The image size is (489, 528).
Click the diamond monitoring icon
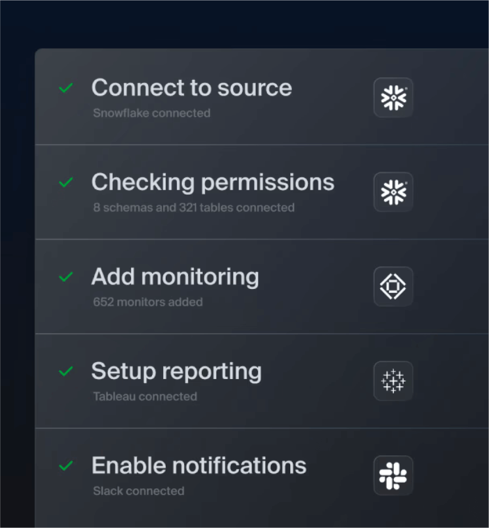393,286
